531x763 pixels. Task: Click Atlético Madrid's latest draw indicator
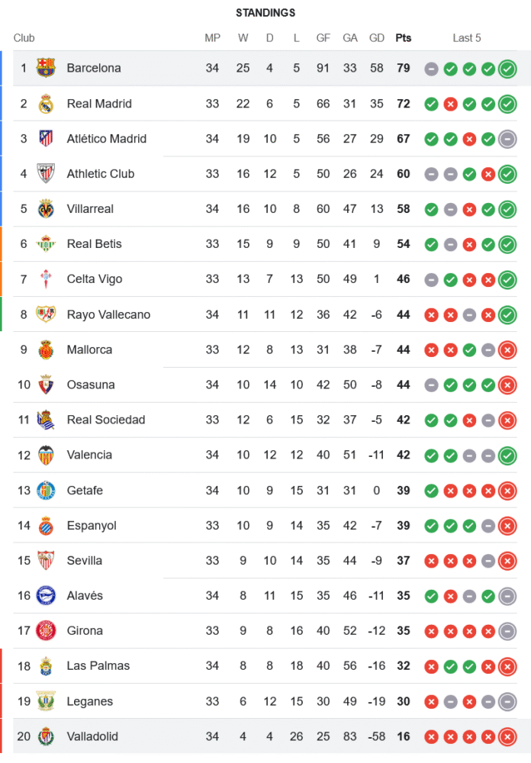click(507, 139)
